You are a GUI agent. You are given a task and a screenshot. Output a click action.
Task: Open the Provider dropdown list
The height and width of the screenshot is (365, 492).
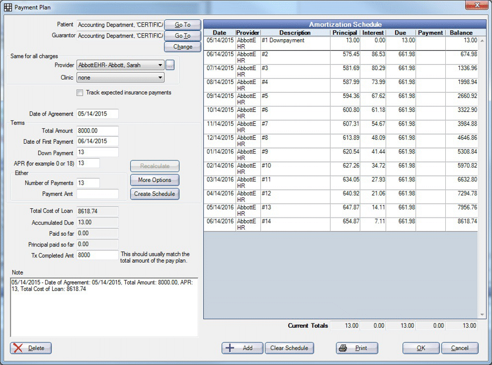pos(160,65)
